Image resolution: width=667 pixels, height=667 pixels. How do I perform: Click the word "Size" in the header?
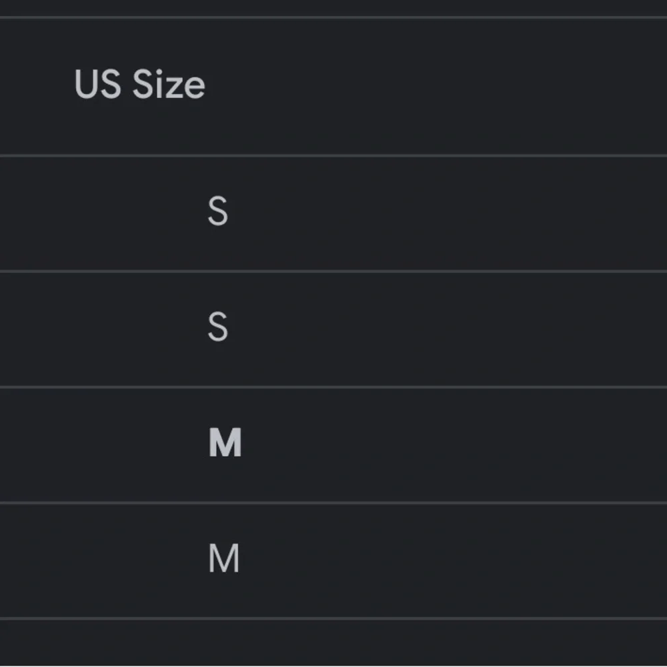point(169,85)
